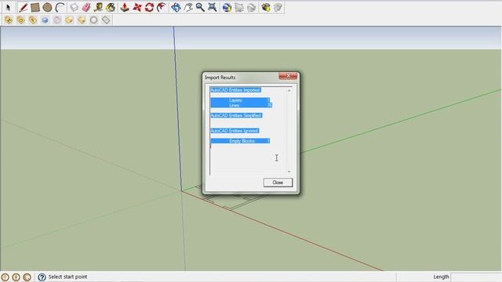Click the blue globe Google Earth icon
Screen dimensions: 502x282
point(227,7)
